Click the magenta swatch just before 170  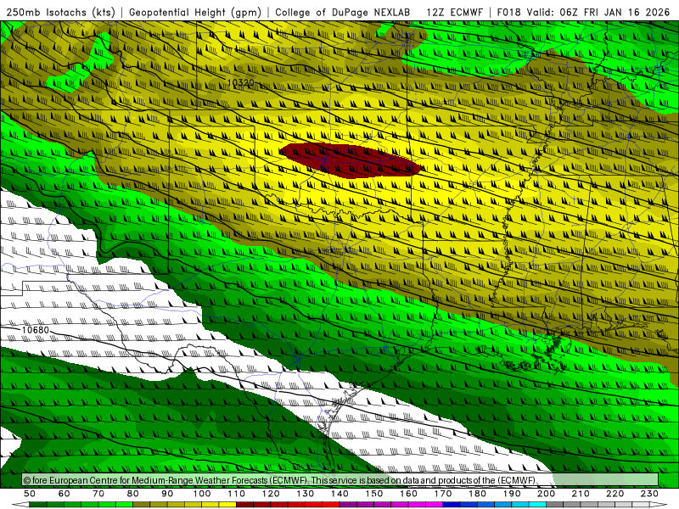click(x=434, y=505)
